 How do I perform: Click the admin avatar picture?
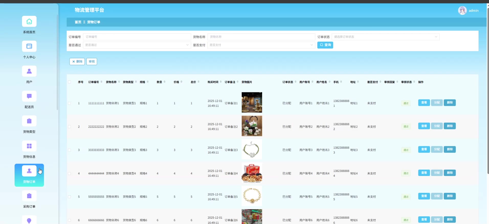(462, 10)
